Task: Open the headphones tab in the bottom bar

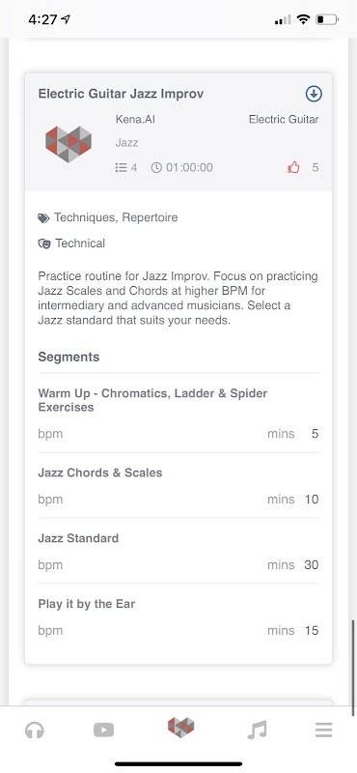Action: [35, 730]
